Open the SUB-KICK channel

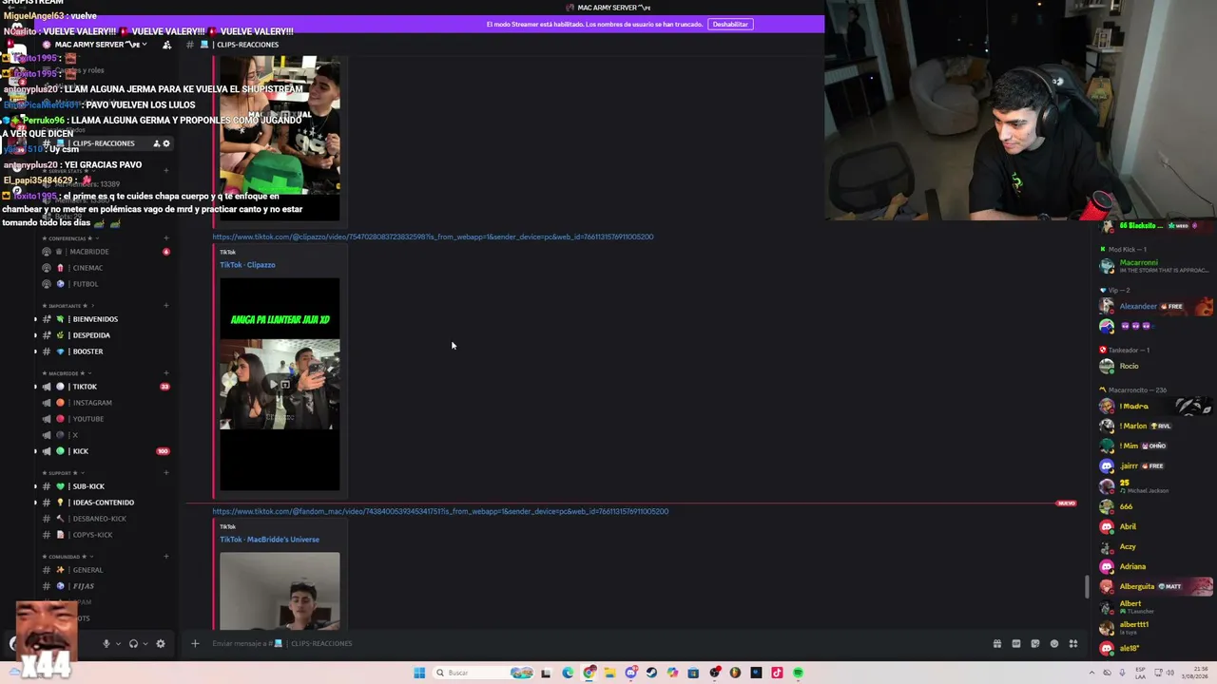click(88, 486)
